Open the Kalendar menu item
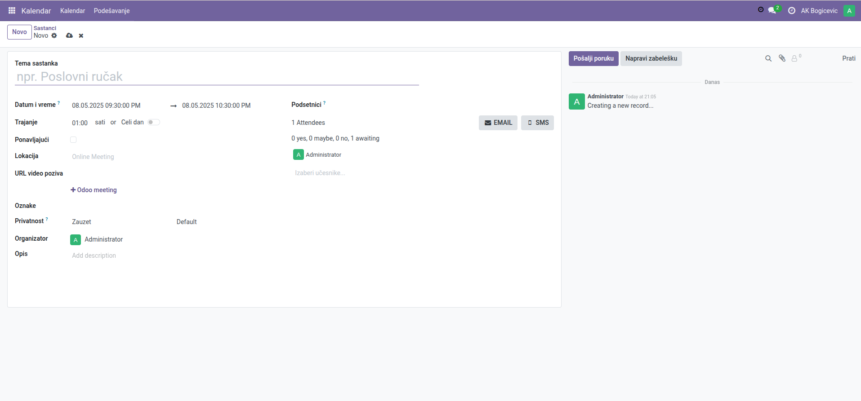 pos(72,11)
